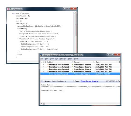
Task: Open the Date column sort dropdown arrow
Action: (x=117, y=62)
